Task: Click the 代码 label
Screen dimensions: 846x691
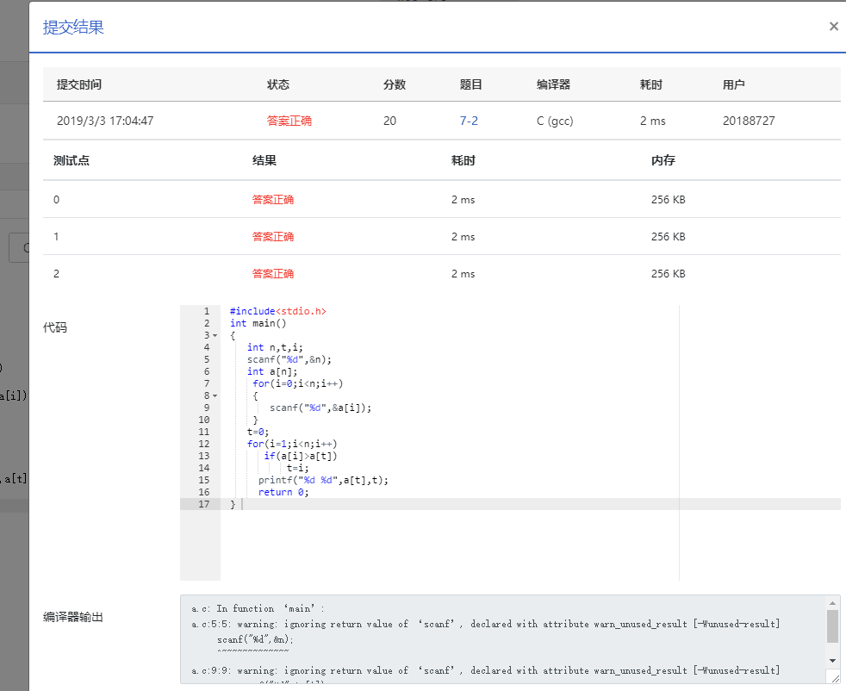Action: pyautogui.click(x=55, y=327)
